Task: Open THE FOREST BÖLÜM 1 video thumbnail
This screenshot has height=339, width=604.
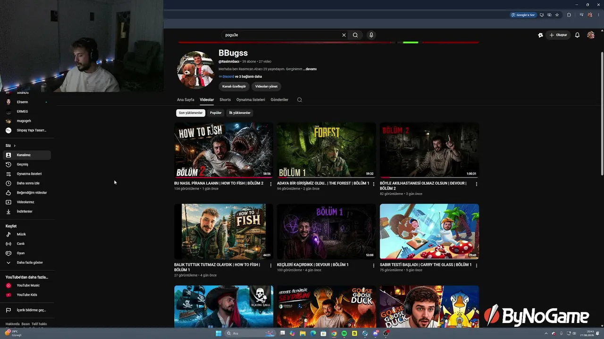Action: (x=327, y=150)
